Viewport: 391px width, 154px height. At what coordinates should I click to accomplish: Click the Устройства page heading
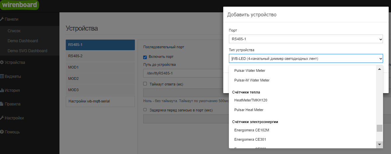coord(82,29)
